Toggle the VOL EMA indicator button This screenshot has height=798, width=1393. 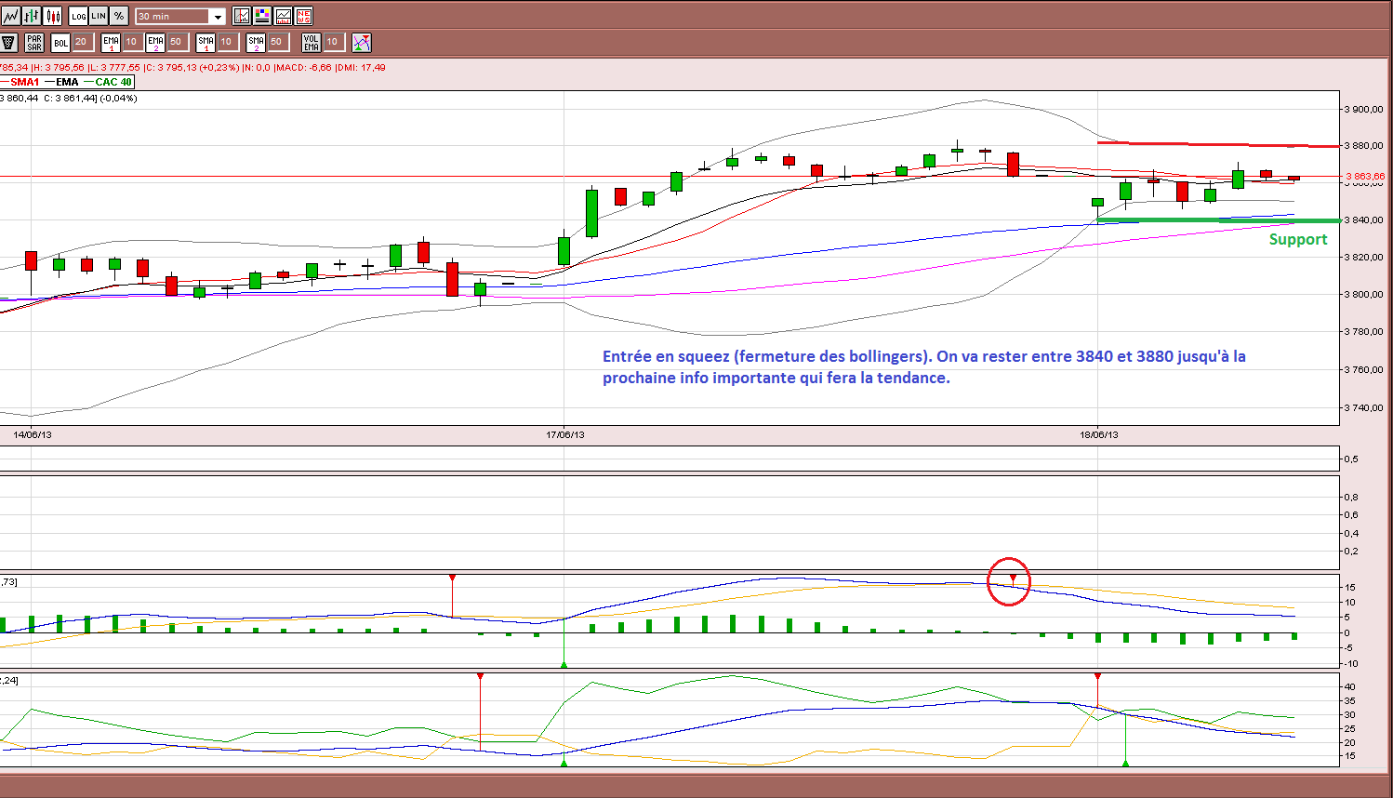[312, 42]
